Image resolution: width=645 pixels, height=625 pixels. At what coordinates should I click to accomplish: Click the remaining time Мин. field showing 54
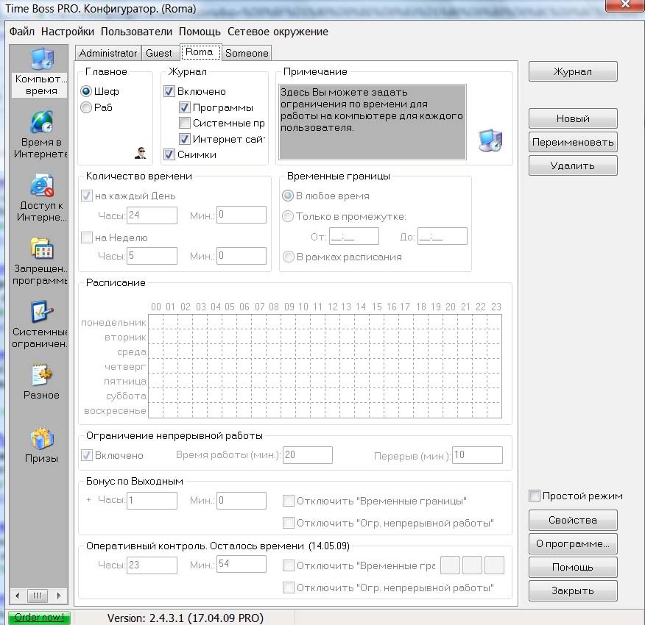coord(241,564)
